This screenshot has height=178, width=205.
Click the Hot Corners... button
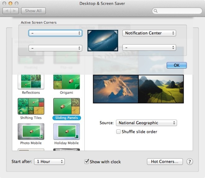pyautogui.click(x=165, y=162)
